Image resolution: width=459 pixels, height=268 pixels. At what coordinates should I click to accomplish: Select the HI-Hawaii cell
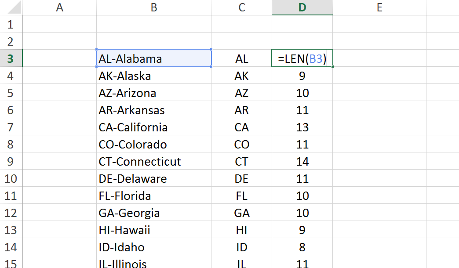tap(153, 230)
